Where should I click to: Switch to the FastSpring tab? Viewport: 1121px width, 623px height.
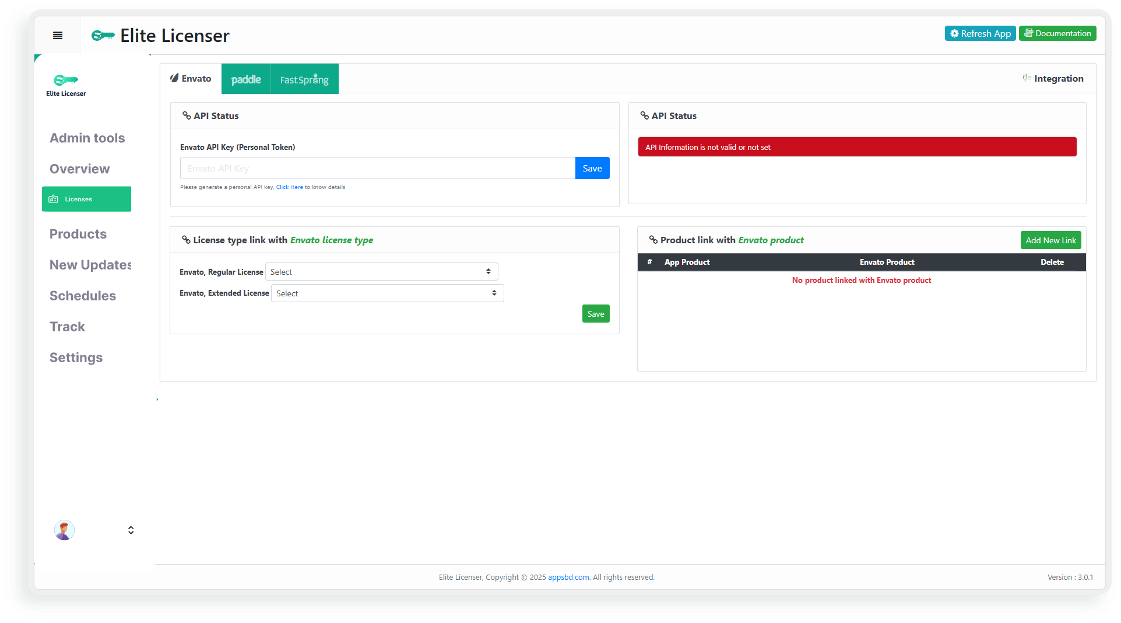[304, 79]
